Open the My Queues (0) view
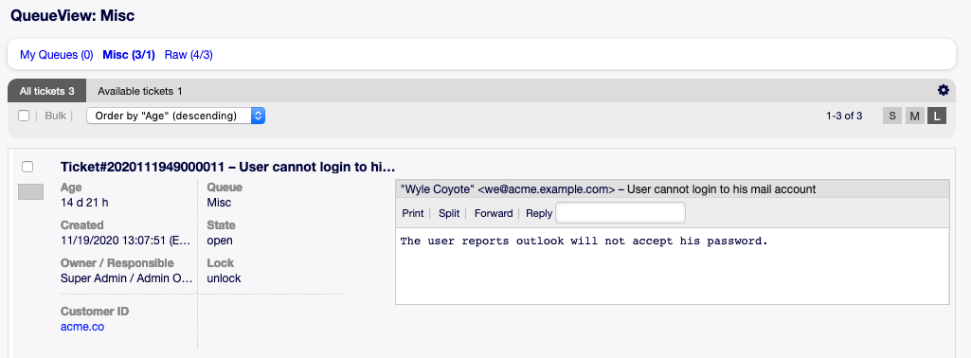The image size is (971, 358). click(56, 55)
